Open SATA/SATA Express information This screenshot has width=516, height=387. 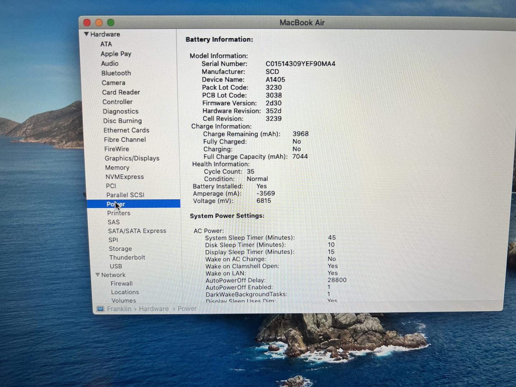click(x=137, y=231)
